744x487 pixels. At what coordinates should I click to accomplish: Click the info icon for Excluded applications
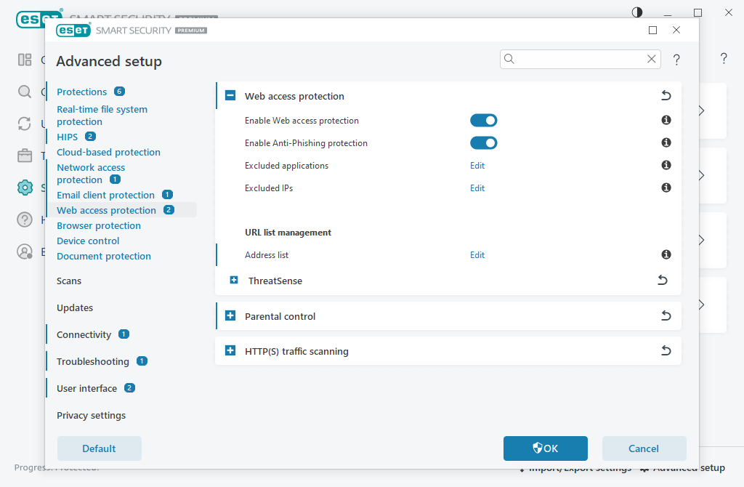(x=666, y=165)
